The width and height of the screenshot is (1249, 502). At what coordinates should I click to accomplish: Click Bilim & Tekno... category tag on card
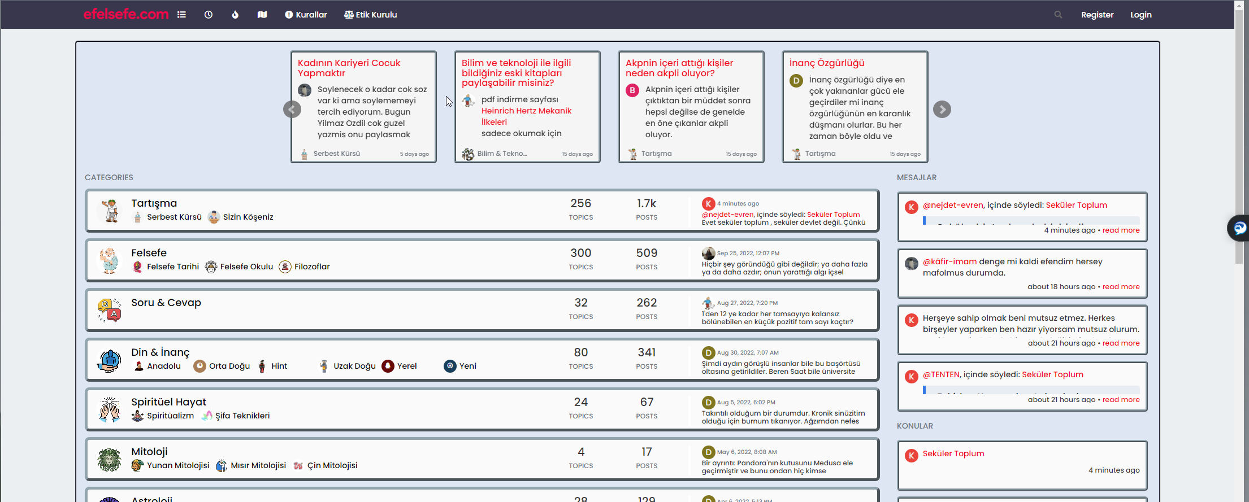pos(502,154)
